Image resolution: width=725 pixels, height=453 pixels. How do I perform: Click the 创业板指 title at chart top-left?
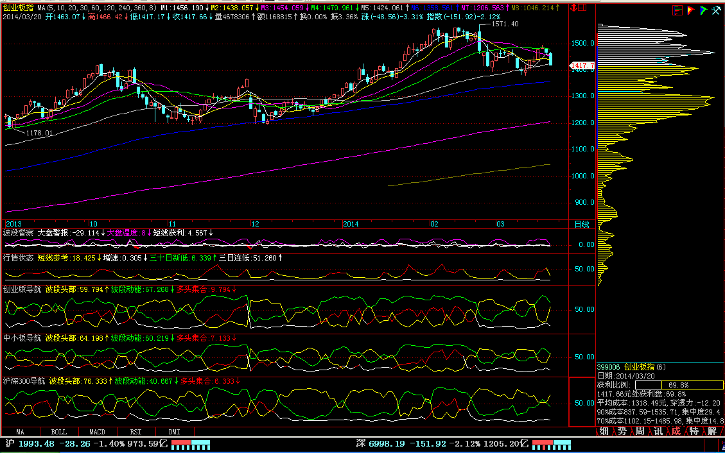click(18, 8)
